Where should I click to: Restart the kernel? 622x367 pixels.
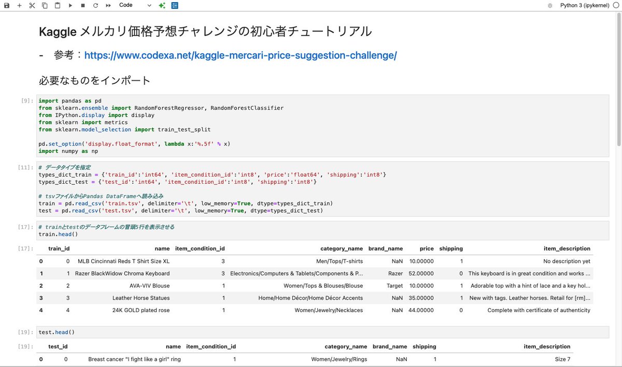[95, 5]
